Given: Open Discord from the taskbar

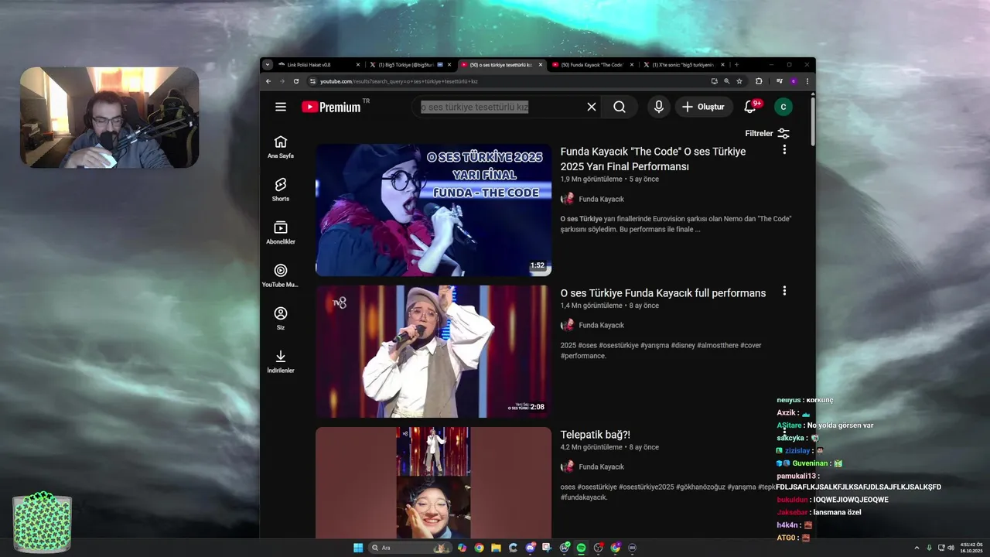Looking at the screenshot, I should point(530,548).
